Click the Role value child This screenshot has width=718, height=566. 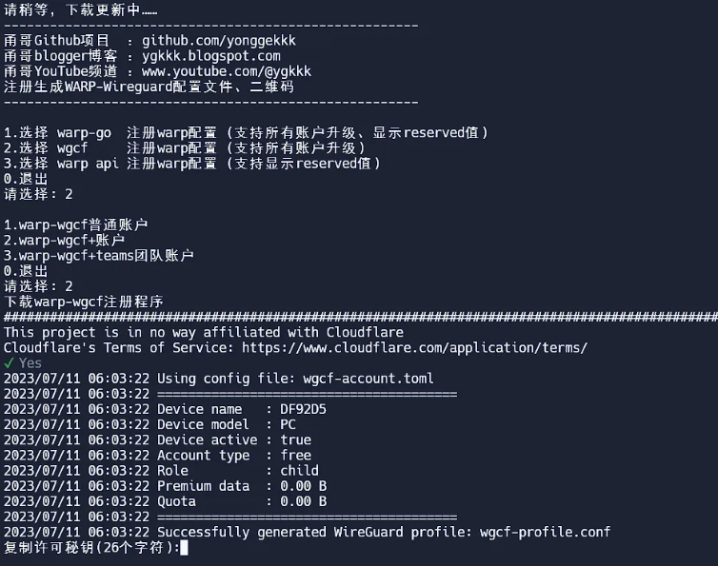pos(299,470)
